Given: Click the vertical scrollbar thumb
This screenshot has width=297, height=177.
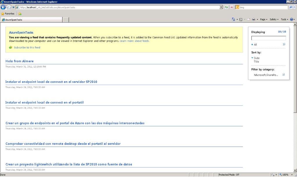Looking at the screenshot, I should click(x=295, y=70).
